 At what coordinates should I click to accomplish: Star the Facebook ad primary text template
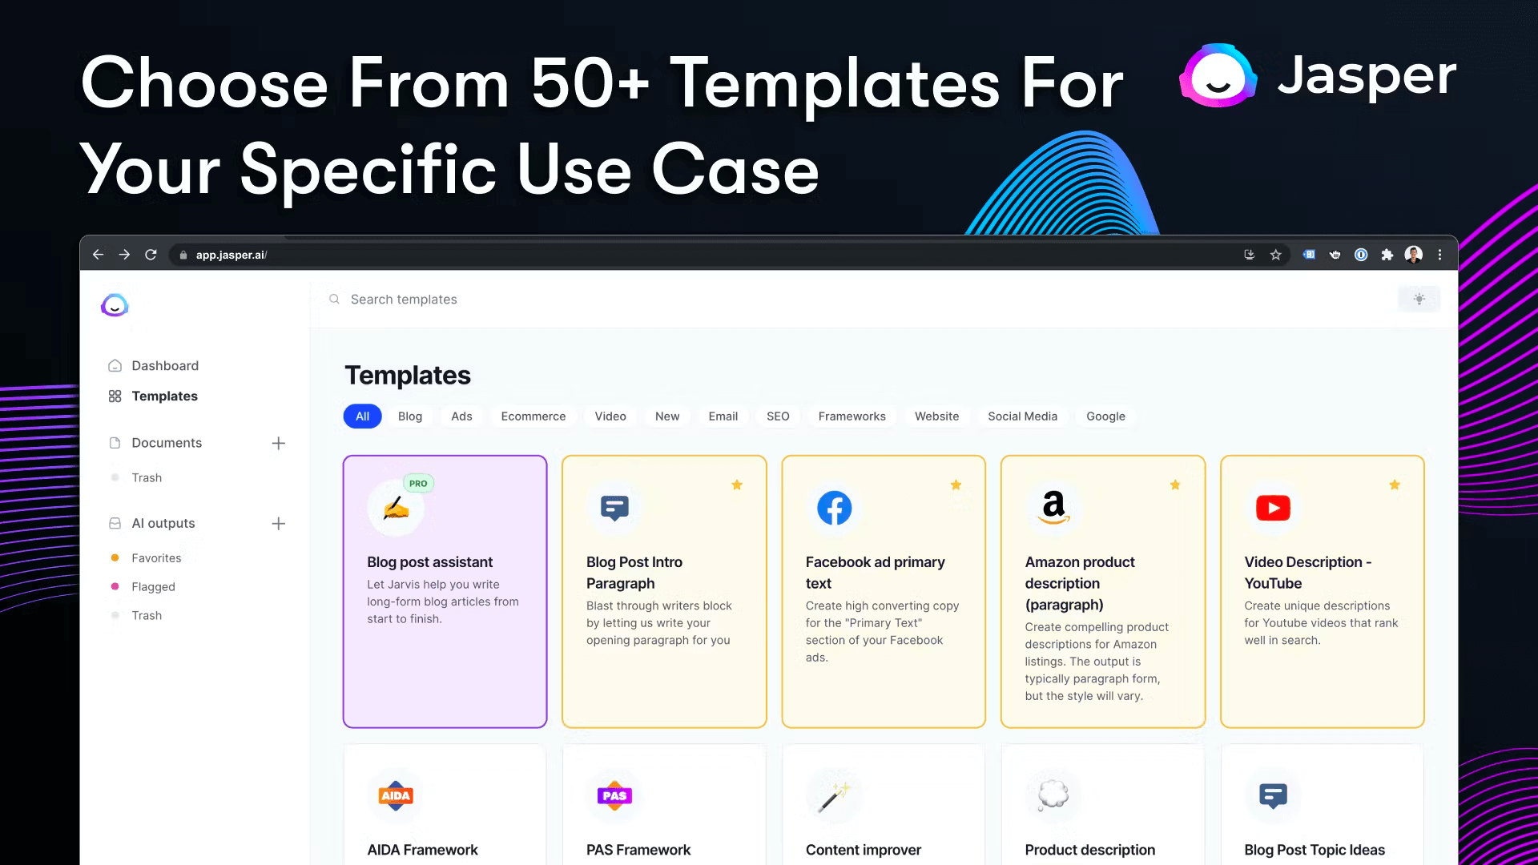pyautogui.click(x=956, y=485)
